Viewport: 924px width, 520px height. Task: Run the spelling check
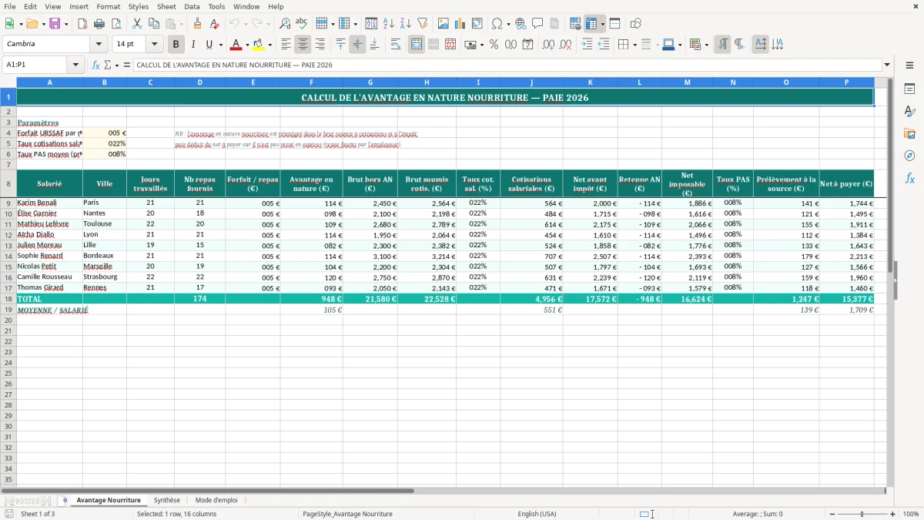(302, 24)
